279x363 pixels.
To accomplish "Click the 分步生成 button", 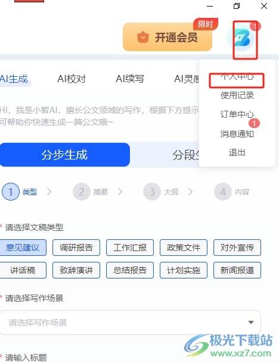I will 65,155.
